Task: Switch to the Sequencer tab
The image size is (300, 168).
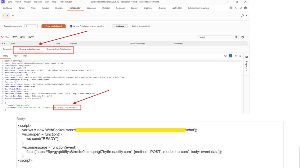Action: (91, 8)
